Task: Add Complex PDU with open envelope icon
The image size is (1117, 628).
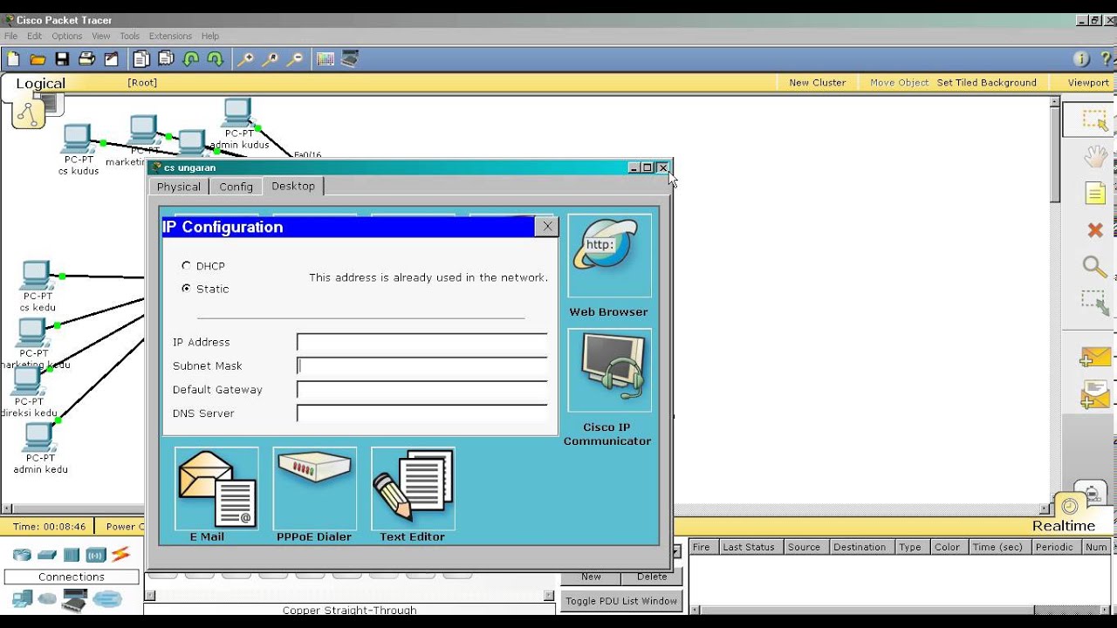Action: pyautogui.click(x=1095, y=395)
